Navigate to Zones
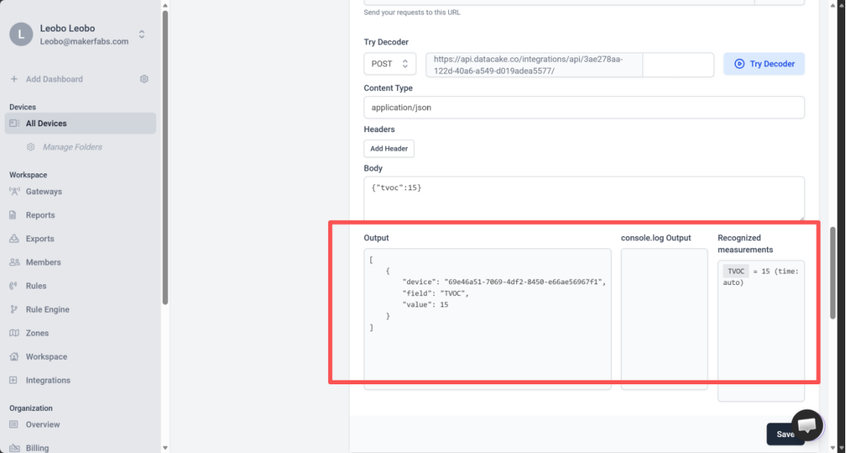Image resolution: width=846 pixels, height=453 pixels. click(37, 333)
